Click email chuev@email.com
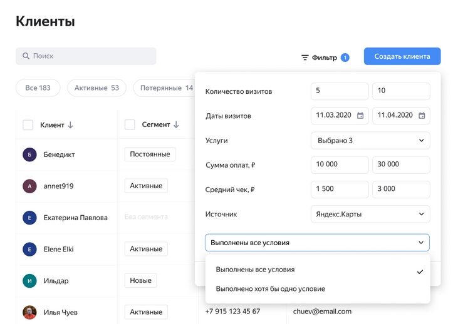Screen dimensions: 453x324 [x=322, y=311]
